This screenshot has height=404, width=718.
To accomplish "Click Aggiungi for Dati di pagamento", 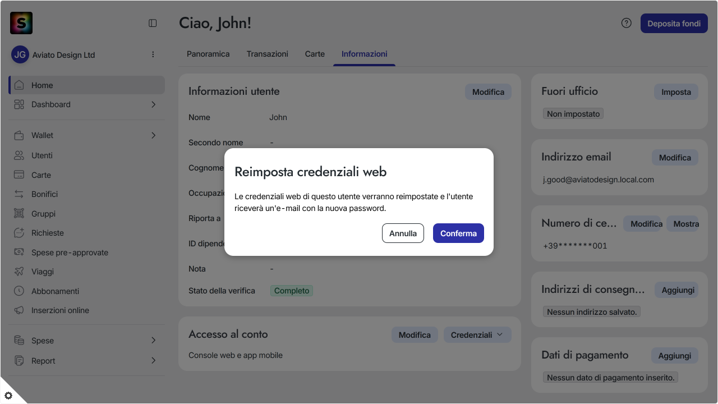I will coord(675,356).
